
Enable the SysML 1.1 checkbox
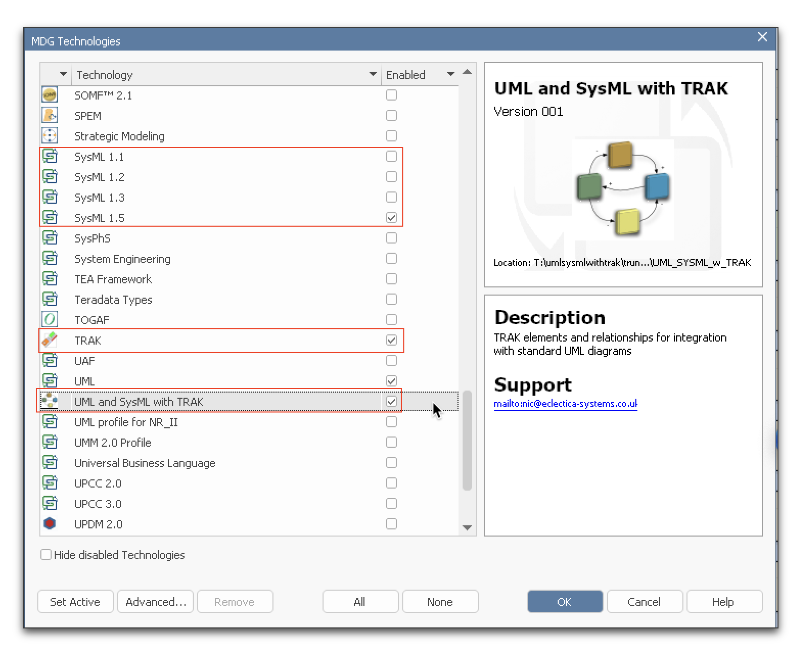point(392,156)
